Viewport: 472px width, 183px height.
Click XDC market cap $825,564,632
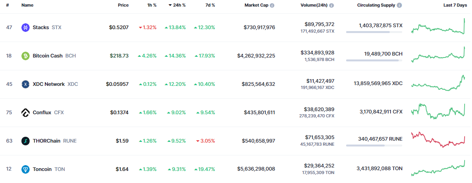(x=259, y=84)
